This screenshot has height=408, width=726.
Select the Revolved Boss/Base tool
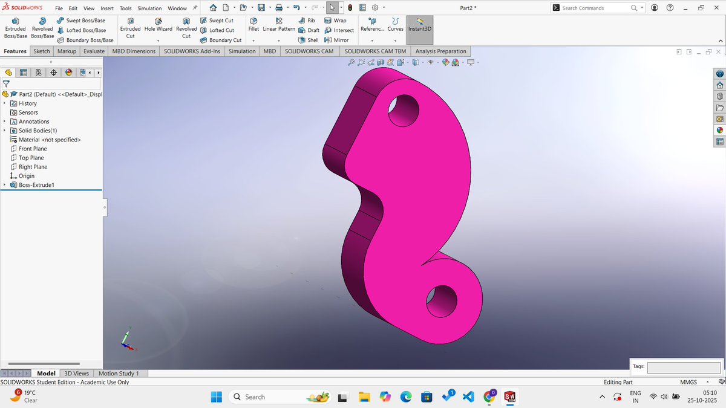click(x=42, y=28)
